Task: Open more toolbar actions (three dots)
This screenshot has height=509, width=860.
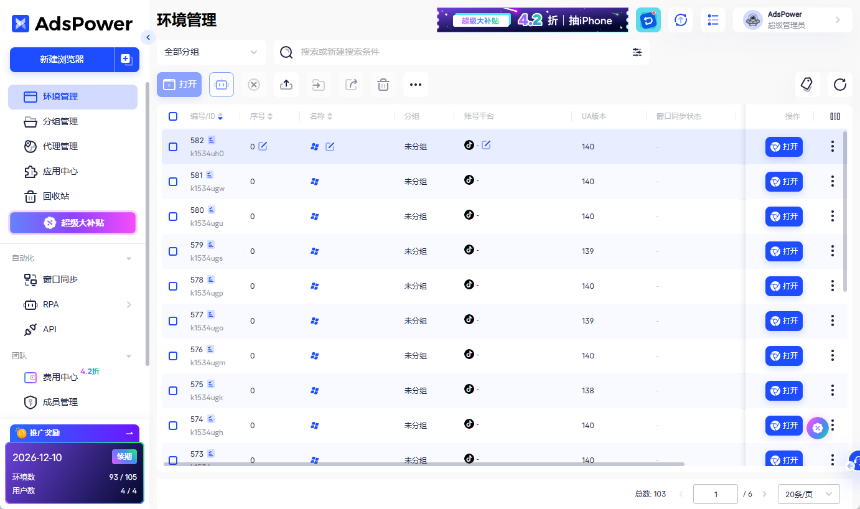Action: (x=416, y=85)
